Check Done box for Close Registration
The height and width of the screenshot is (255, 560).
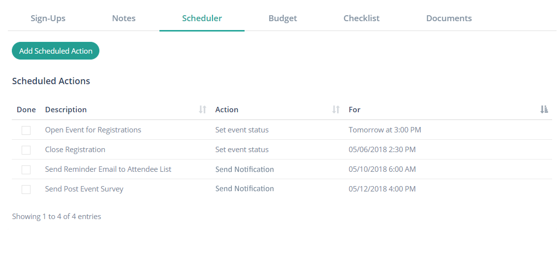click(26, 150)
